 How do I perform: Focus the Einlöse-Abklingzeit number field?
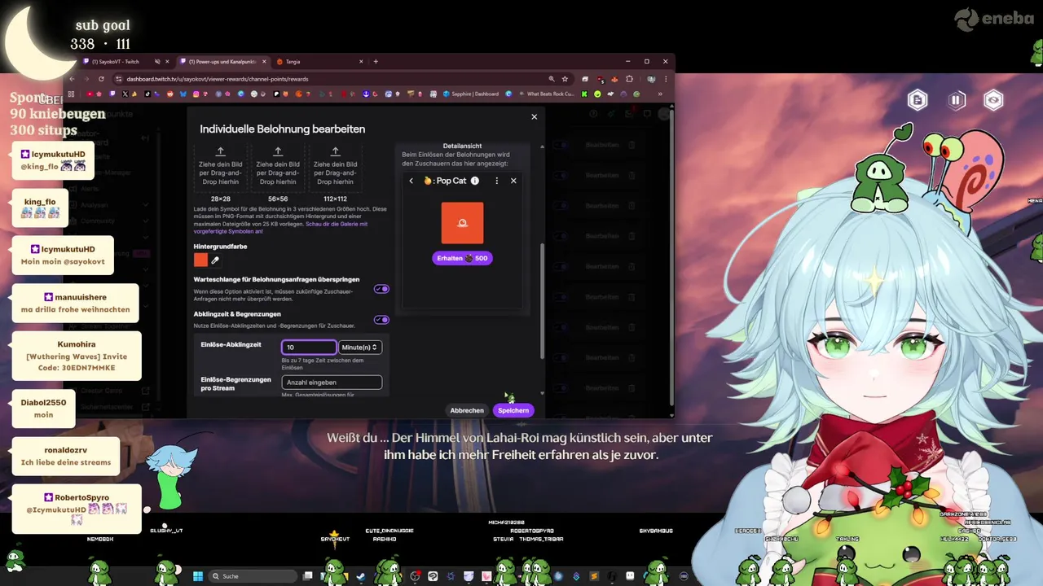point(309,348)
